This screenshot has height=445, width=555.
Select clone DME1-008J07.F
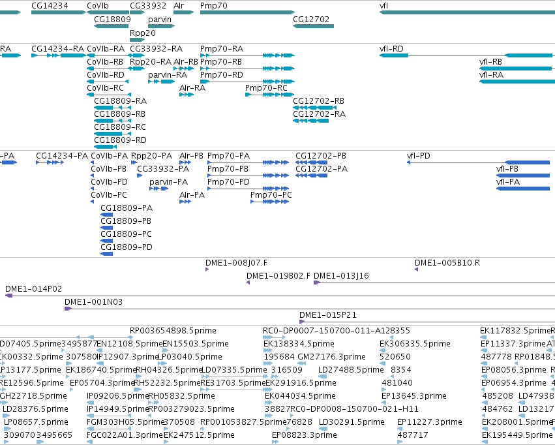tap(237, 263)
